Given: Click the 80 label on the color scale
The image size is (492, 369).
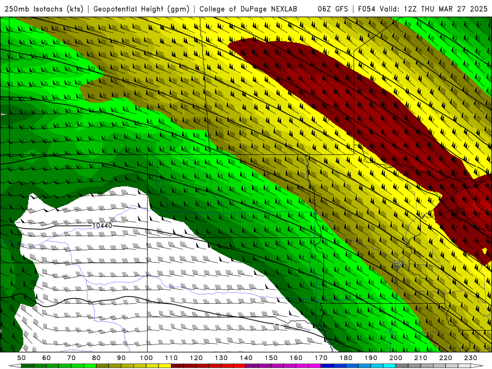Looking at the screenshot, I should tap(97, 358).
